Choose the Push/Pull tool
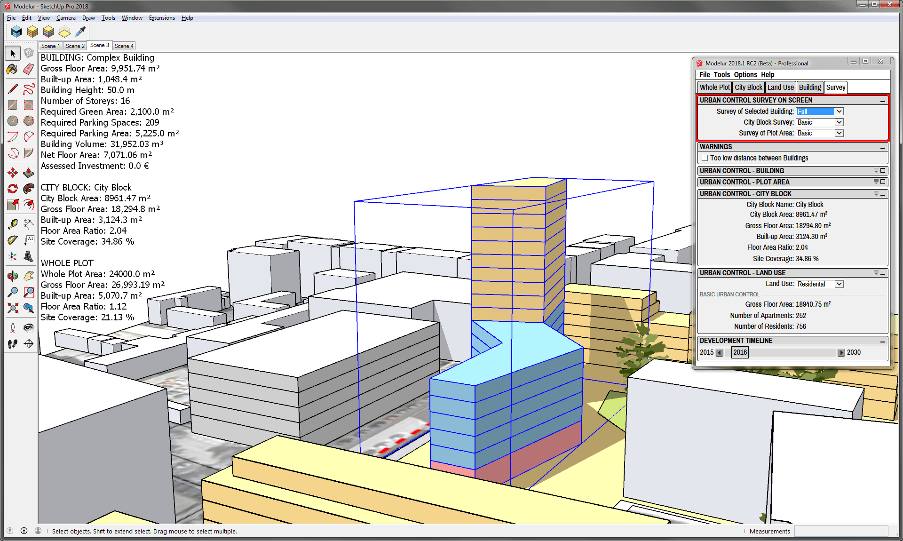Screen dimensions: 903x541 coord(28,172)
